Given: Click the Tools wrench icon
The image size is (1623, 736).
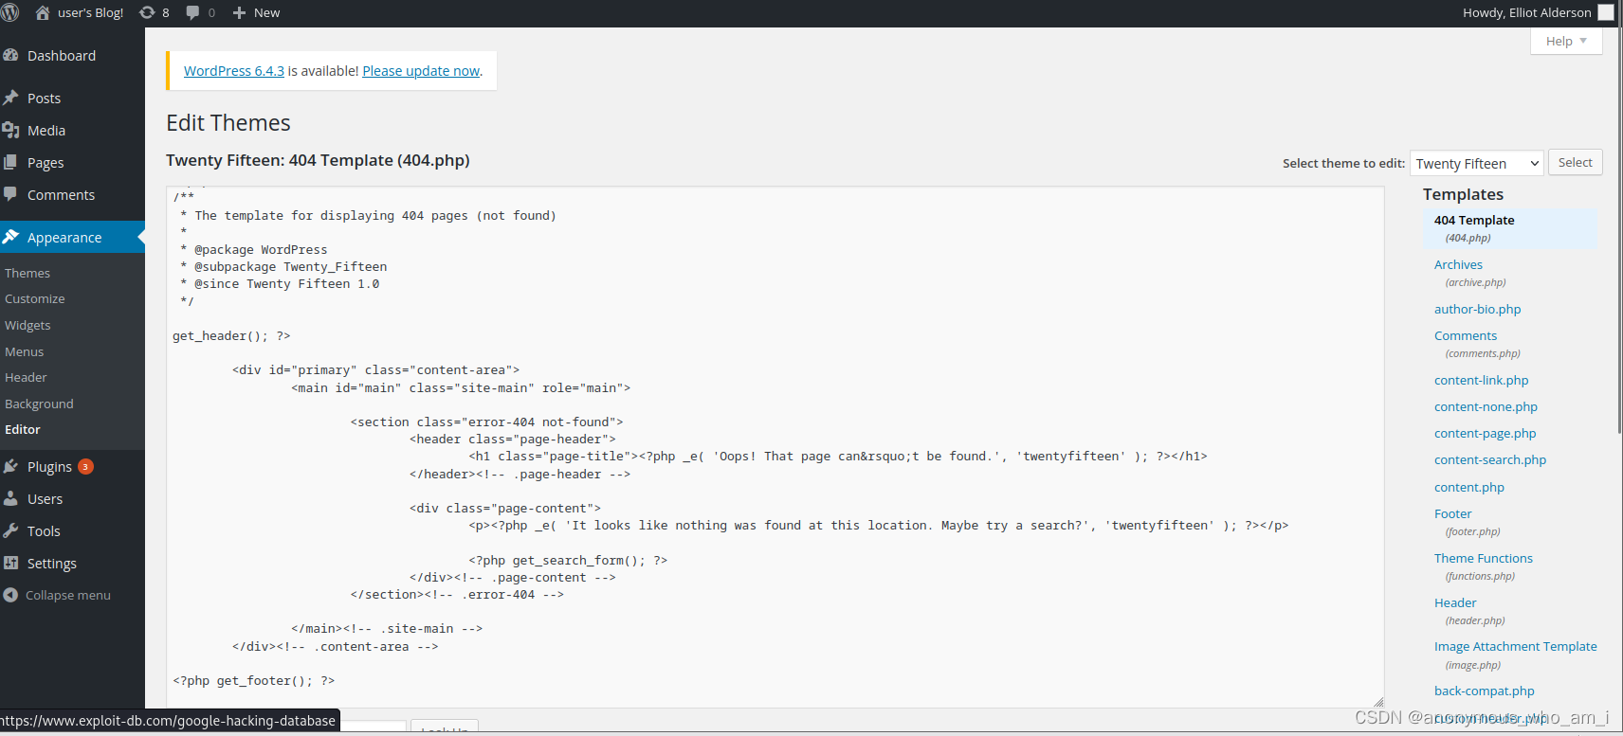Looking at the screenshot, I should point(10,530).
